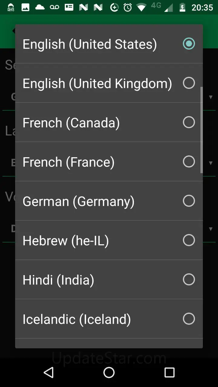Choose Hebrew (he-IL) from the language list
This screenshot has width=218, height=387.
[66, 240]
